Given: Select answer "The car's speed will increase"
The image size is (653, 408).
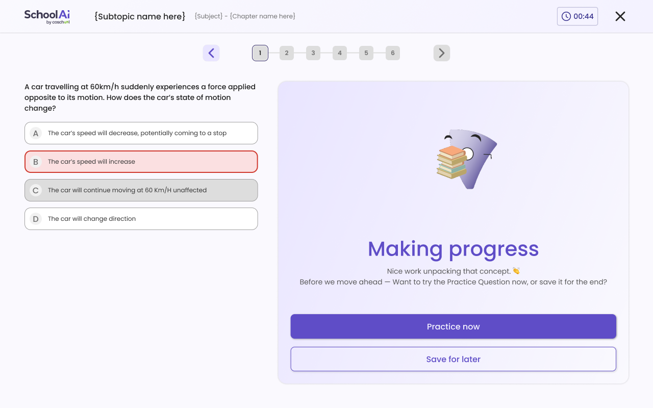Looking at the screenshot, I should coord(141,162).
